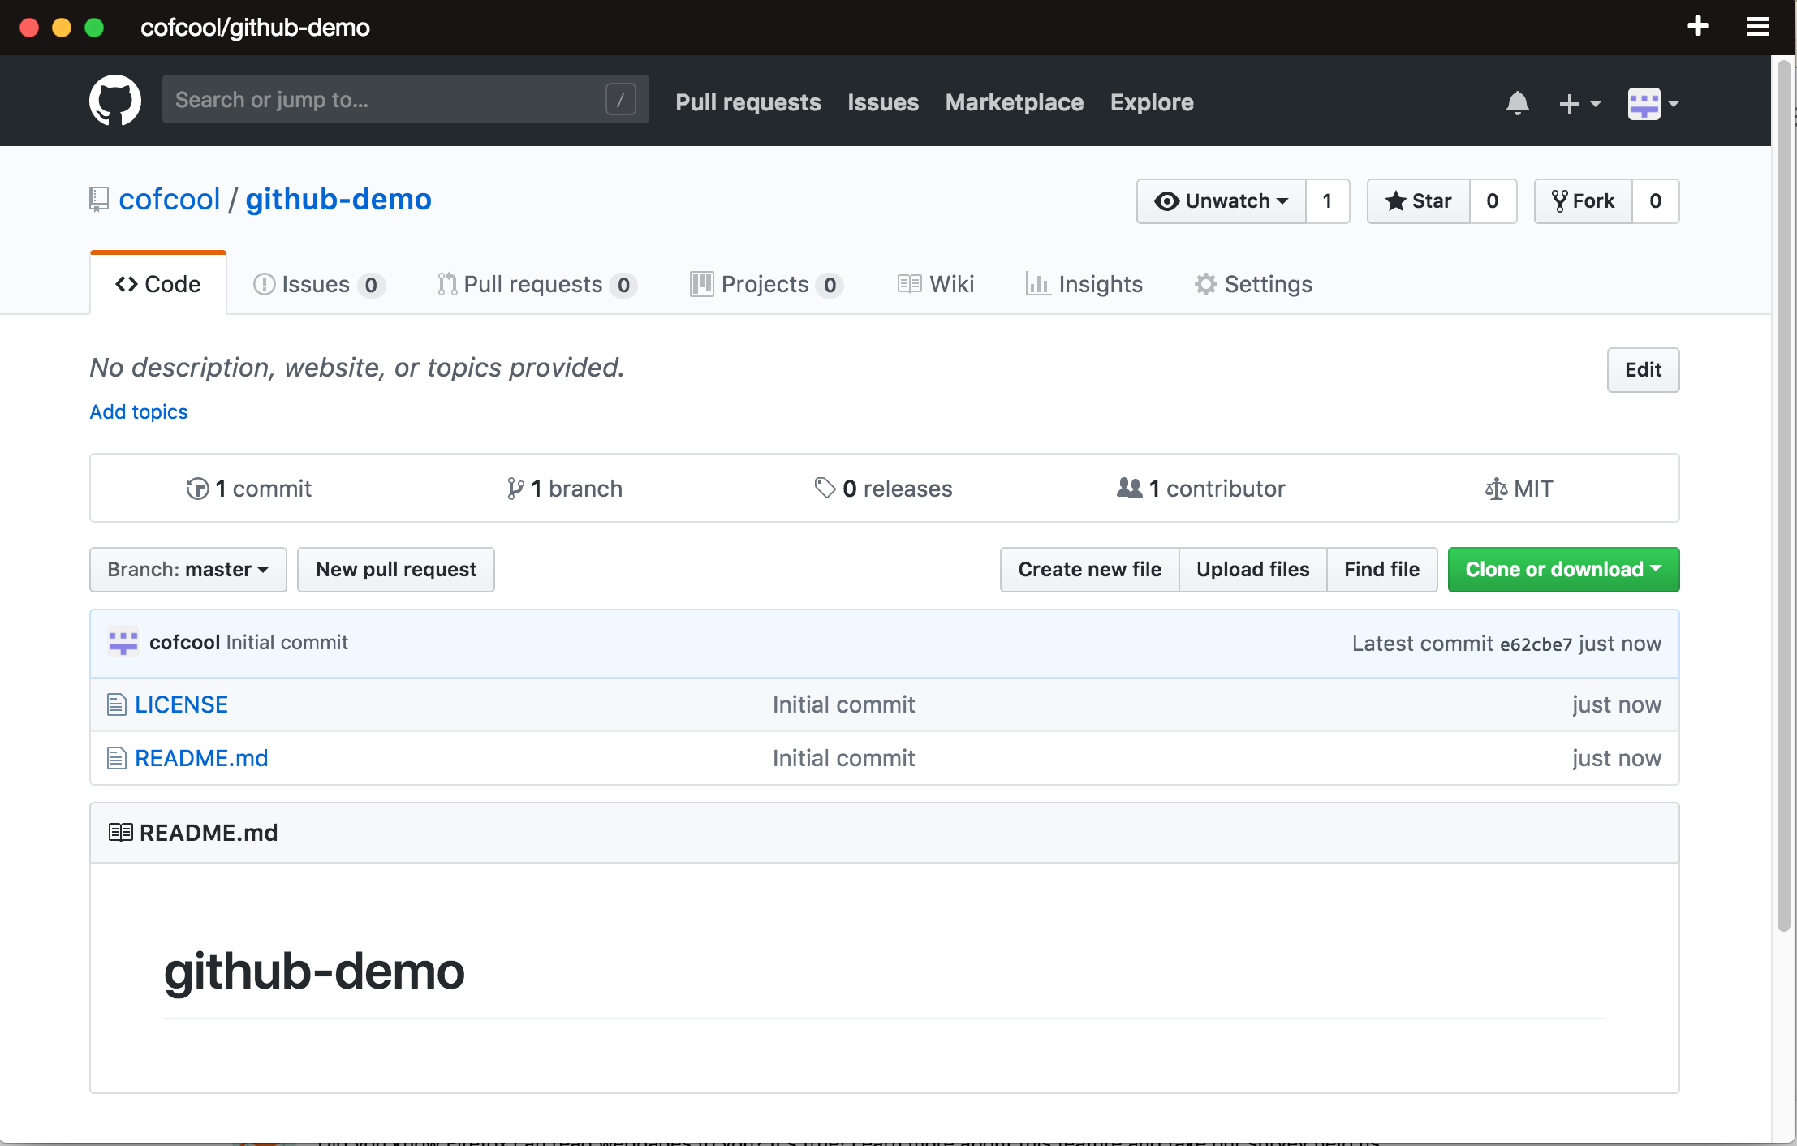
Task: Open Marketplace in top navigation
Action: click(1015, 102)
